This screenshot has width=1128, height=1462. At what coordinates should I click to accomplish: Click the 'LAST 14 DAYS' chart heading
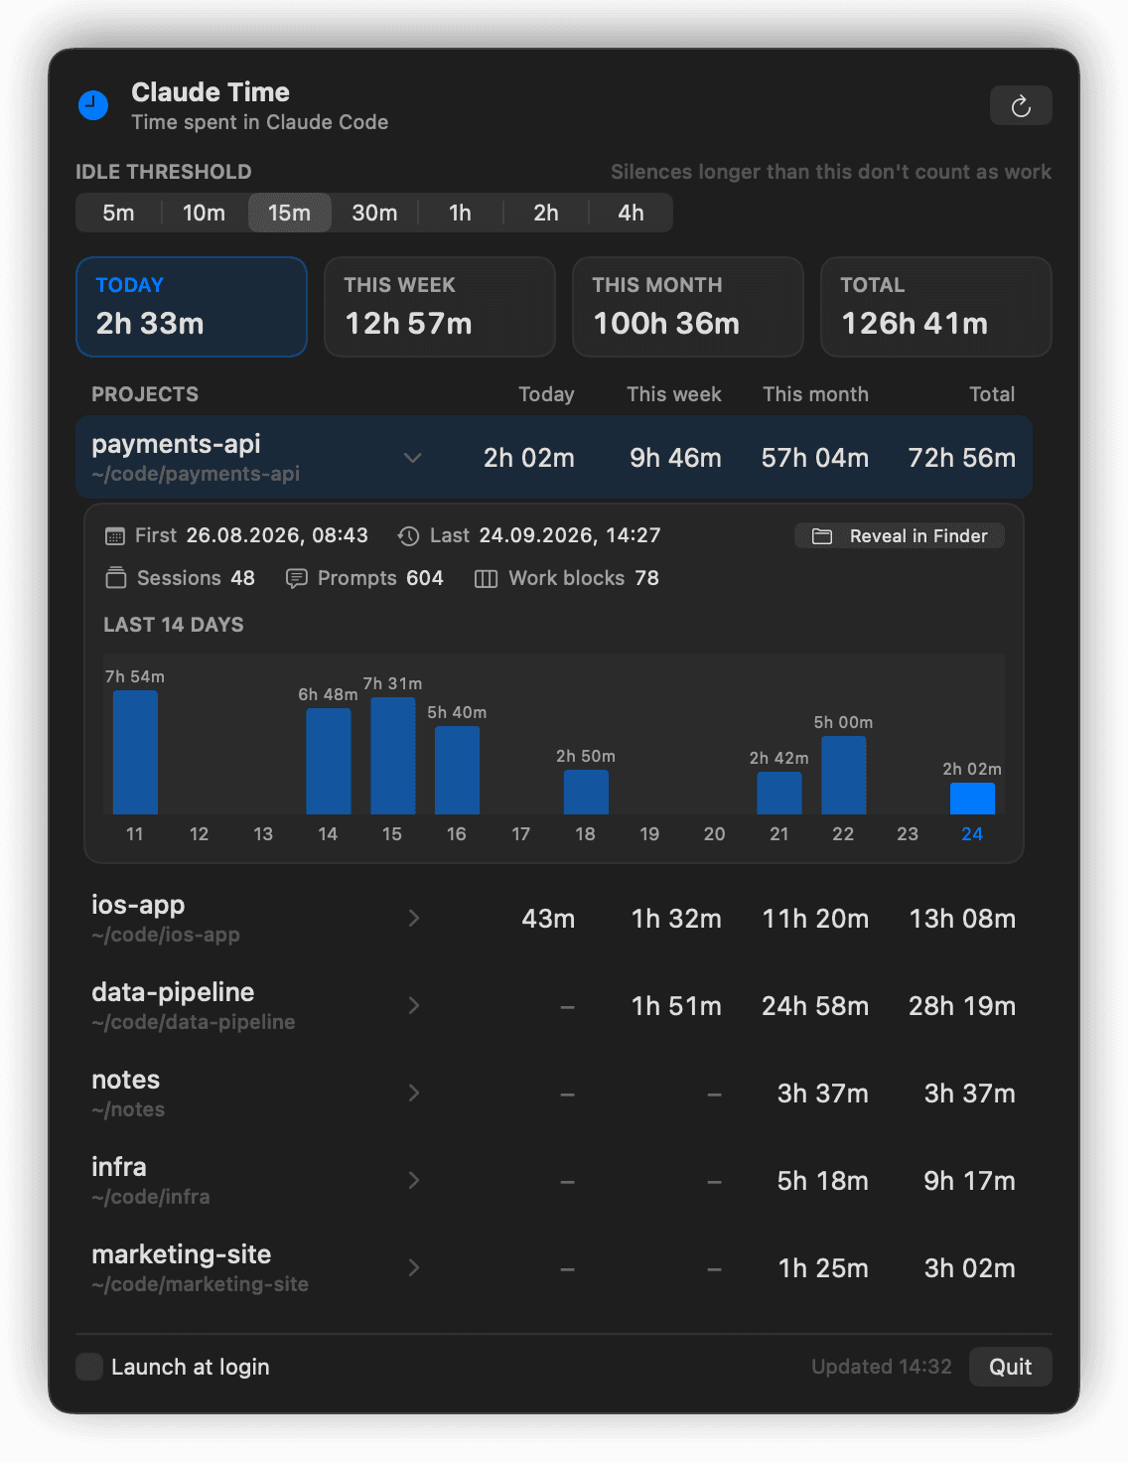[x=174, y=625]
